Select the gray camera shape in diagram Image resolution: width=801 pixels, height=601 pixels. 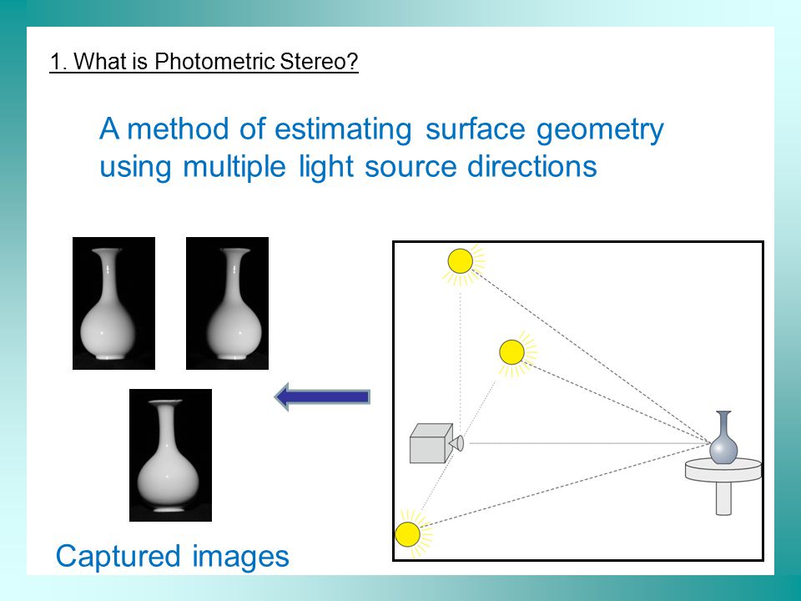coord(436,443)
